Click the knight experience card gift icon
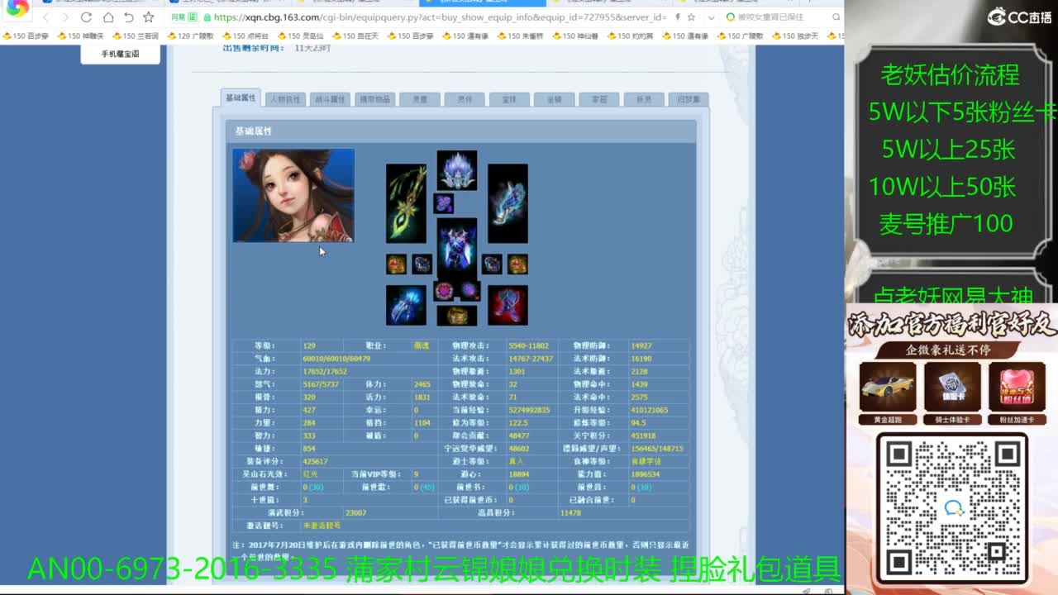 [952, 387]
